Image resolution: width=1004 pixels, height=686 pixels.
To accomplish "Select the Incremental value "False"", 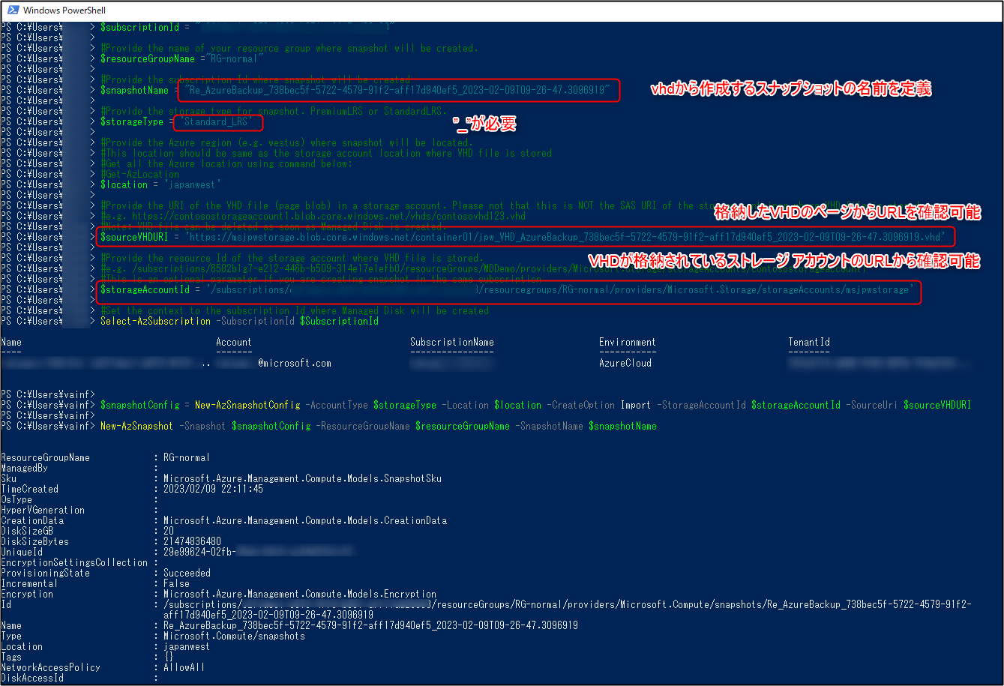I will [x=176, y=583].
